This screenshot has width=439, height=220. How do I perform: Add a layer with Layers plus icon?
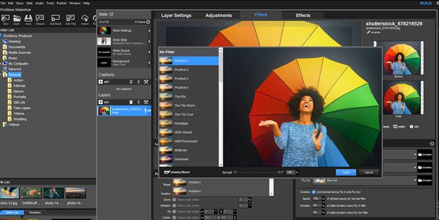point(100,102)
